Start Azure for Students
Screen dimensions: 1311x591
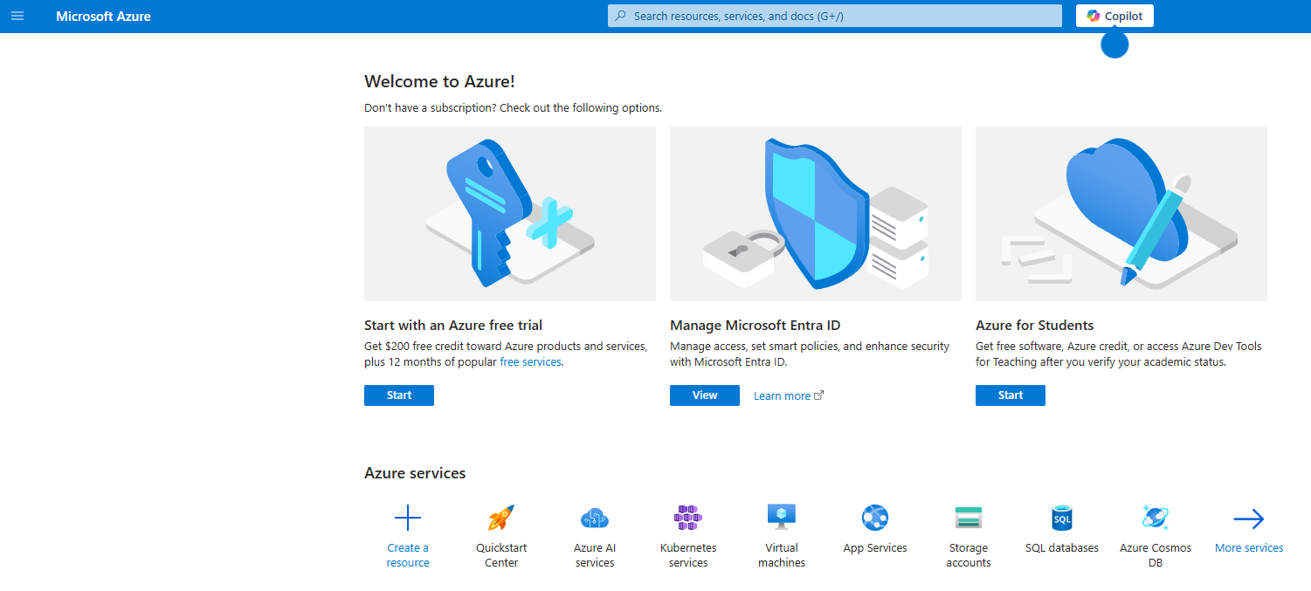(1011, 395)
